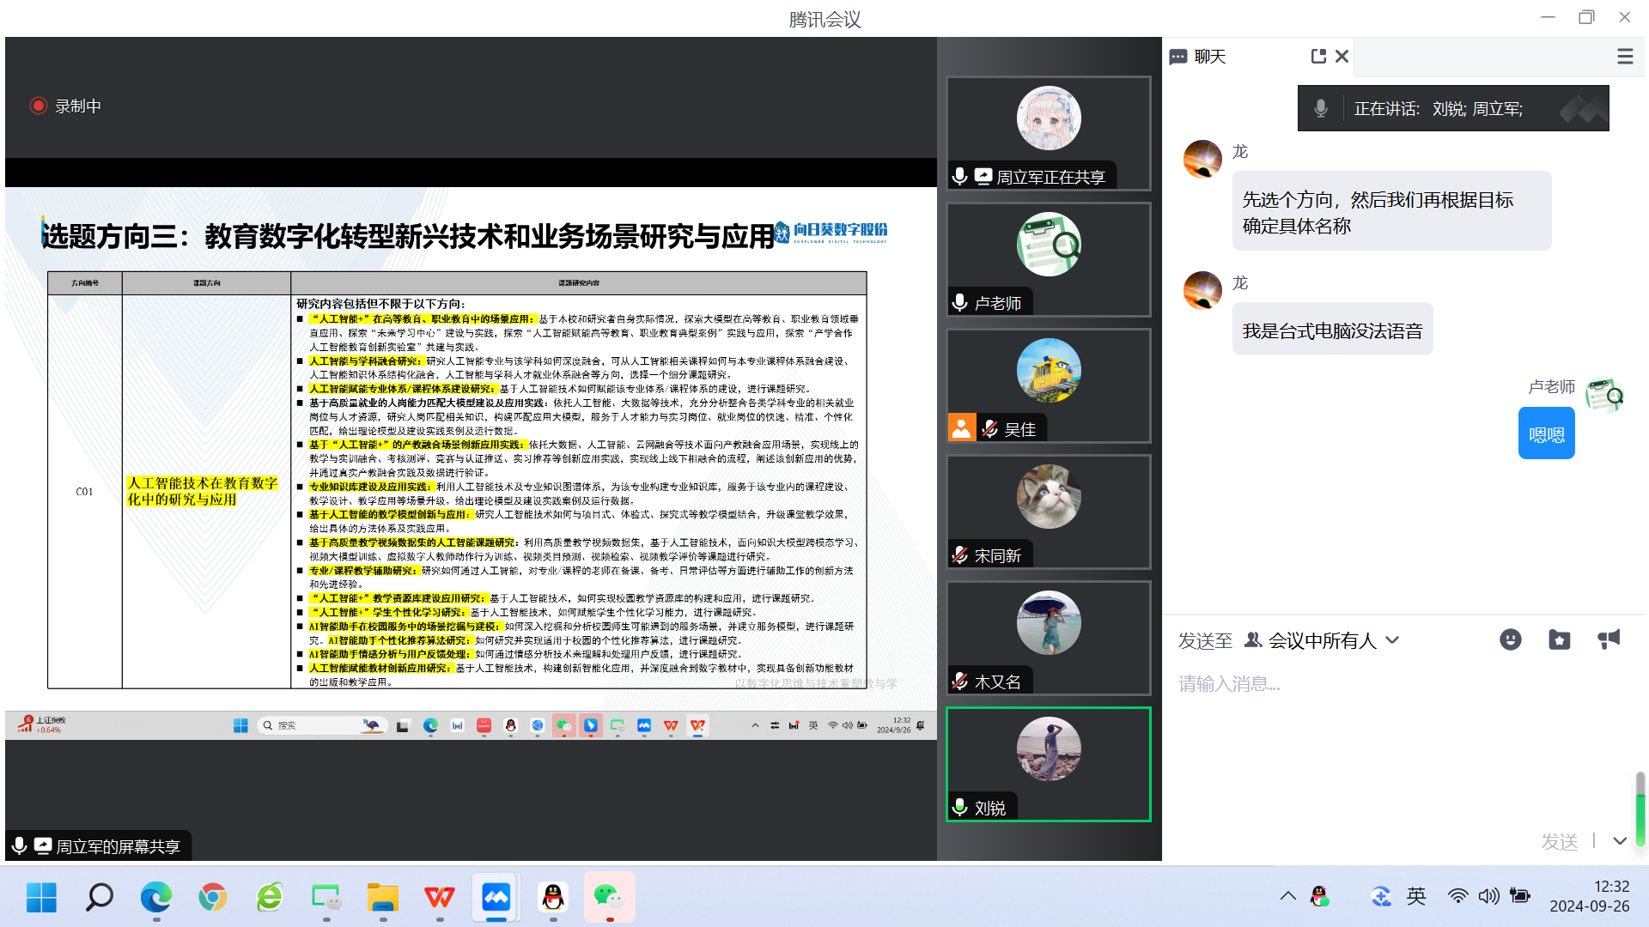
Task: Click the blue 嗯嗯 chat bubble
Action: point(1546,434)
